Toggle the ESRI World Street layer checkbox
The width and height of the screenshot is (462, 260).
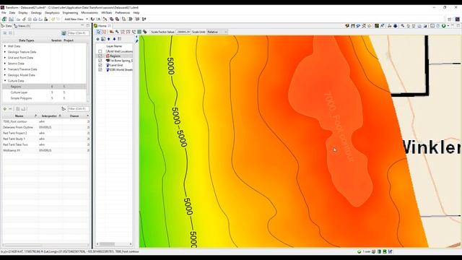pos(100,70)
